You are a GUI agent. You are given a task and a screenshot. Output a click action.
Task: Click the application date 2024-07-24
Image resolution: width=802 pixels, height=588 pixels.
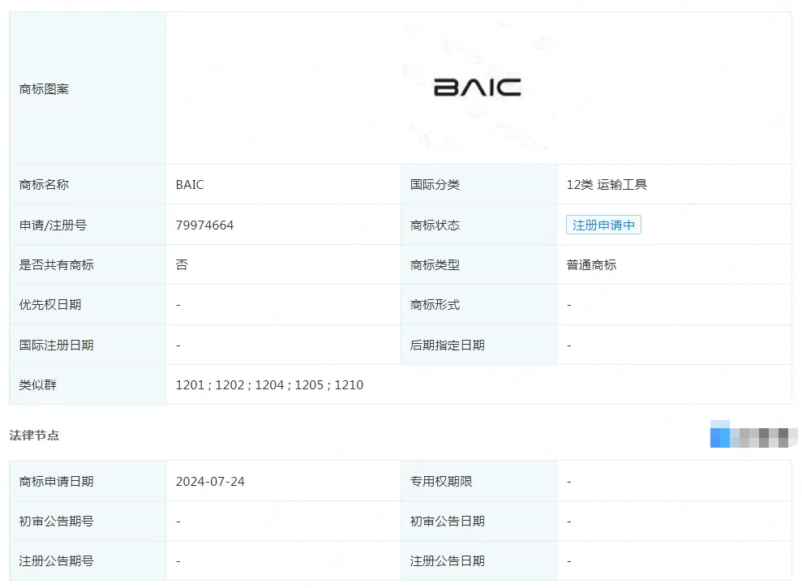[x=210, y=481]
